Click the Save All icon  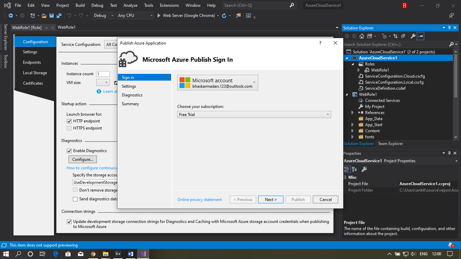pos(59,16)
